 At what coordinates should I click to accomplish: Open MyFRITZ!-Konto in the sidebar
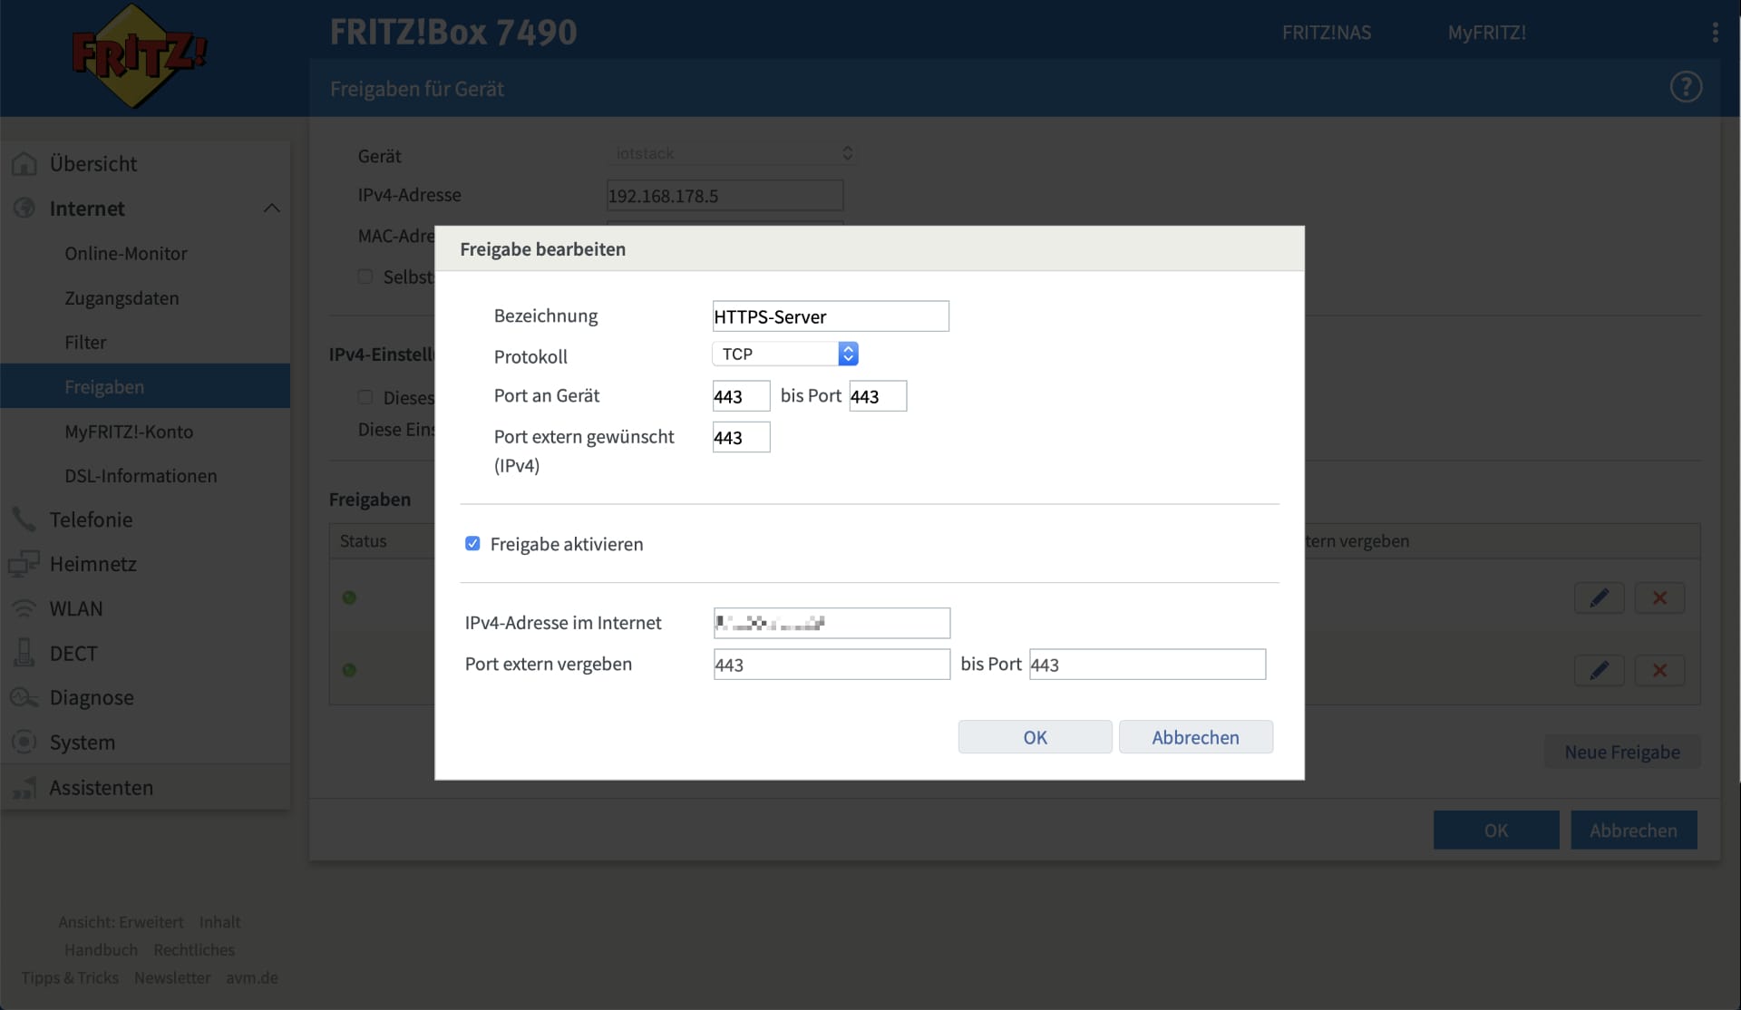(129, 432)
